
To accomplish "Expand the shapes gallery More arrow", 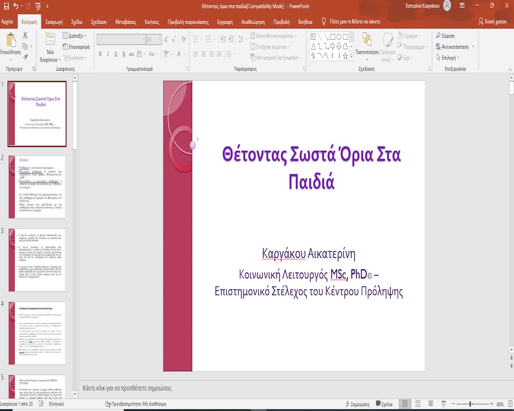I will tap(352, 57).
